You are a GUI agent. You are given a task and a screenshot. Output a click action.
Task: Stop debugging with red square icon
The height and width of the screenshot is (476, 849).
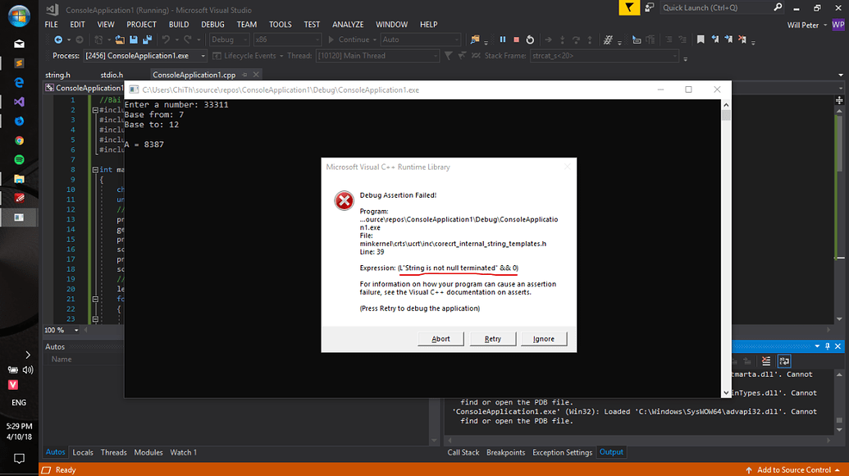517,39
